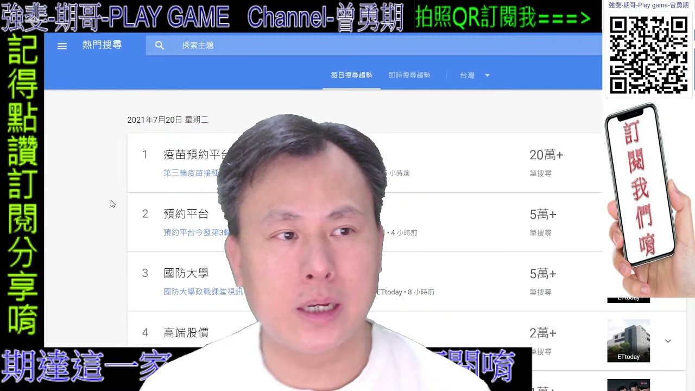Focus the 探索主題 search field

[374, 45]
